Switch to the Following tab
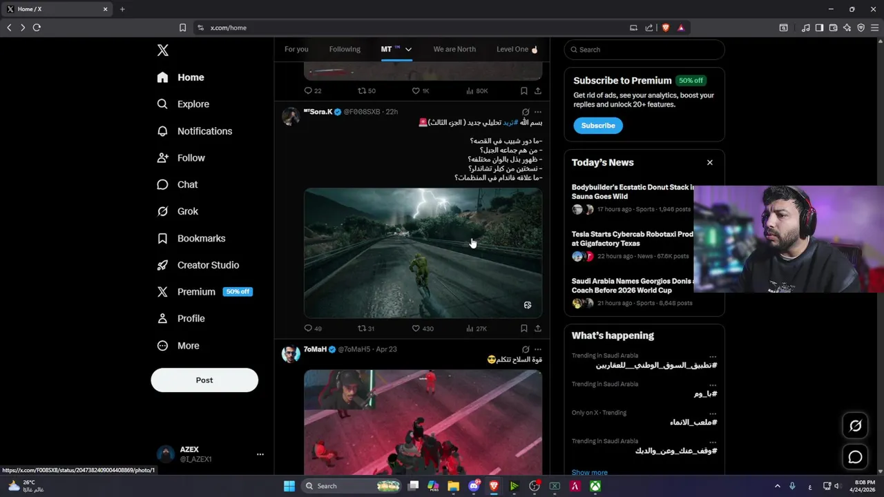This screenshot has width=884, height=497. [345, 49]
